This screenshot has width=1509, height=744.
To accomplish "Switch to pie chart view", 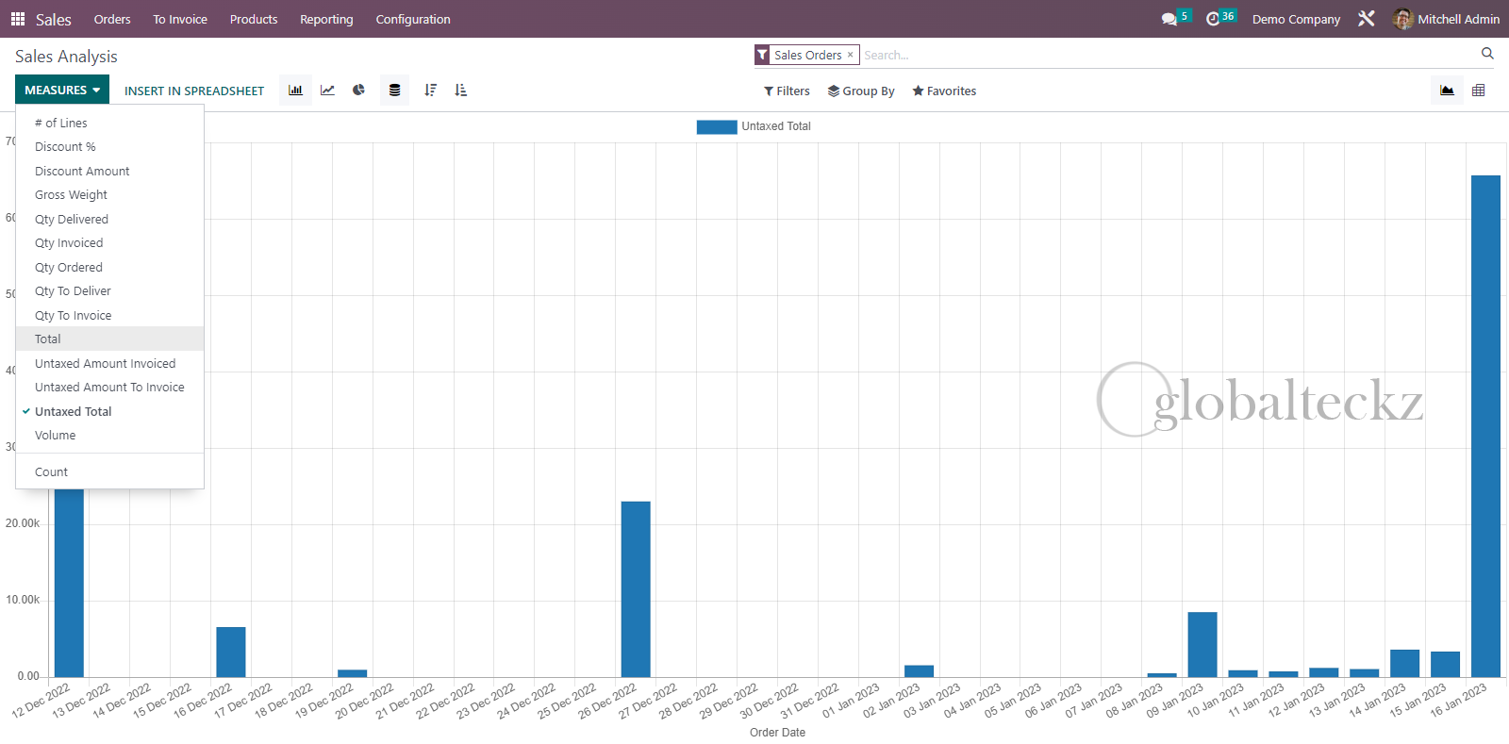I will click(x=359, y=91).
